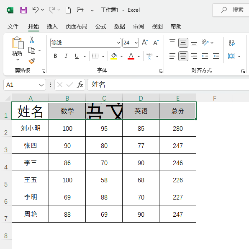Toggle horizontal center alignment button
Viewport: 249px width, 249px height.
pos(183,56)
